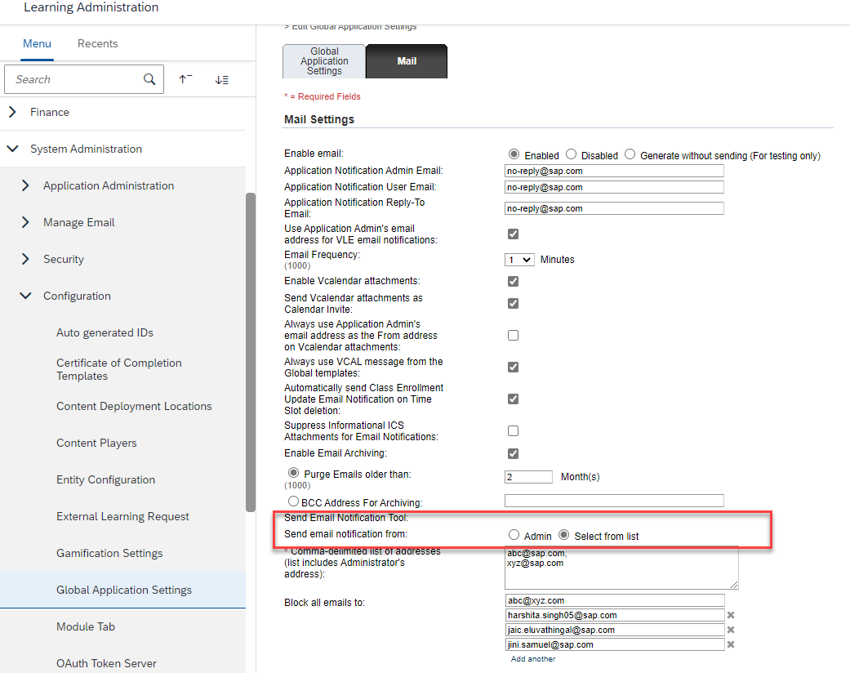Switch to the Recents tab
Screen dimensions: 850x673
coord(97,43)
